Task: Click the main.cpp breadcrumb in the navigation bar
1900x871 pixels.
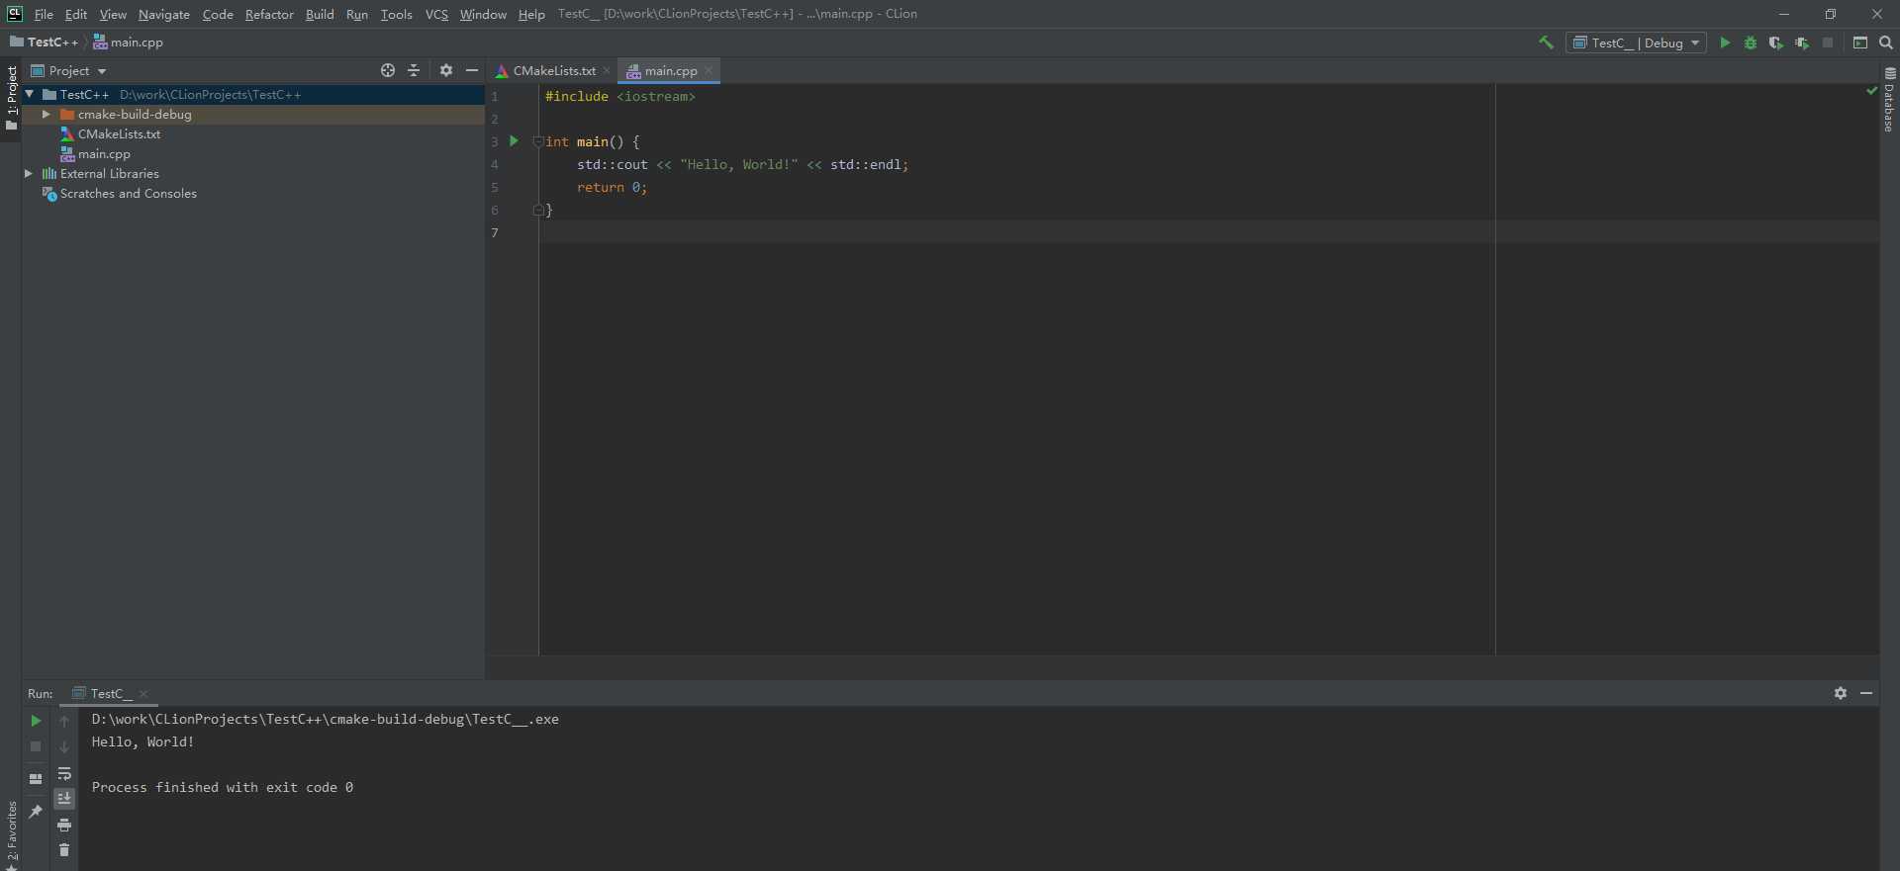Action: coord(128,42)
